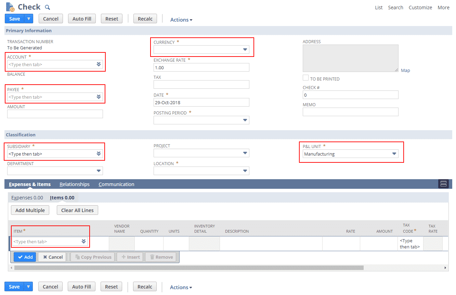Viewport: 456px width, 295px height.
Task: Switch to the Relationships tab
Action: 75,184
